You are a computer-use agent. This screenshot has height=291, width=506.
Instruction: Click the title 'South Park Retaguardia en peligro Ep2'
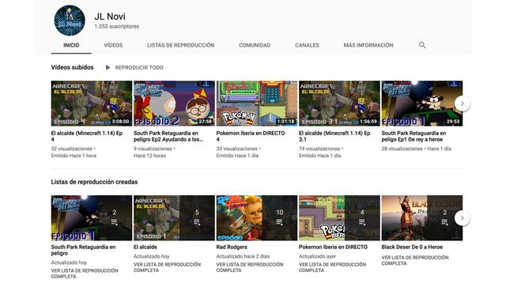tap(168, 136)
